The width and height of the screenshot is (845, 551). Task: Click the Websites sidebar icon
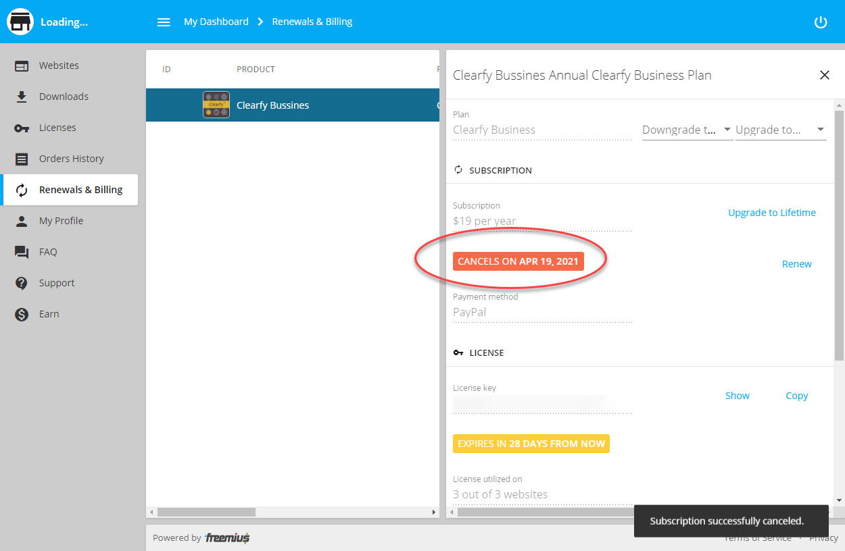click(x=22, y=65)
